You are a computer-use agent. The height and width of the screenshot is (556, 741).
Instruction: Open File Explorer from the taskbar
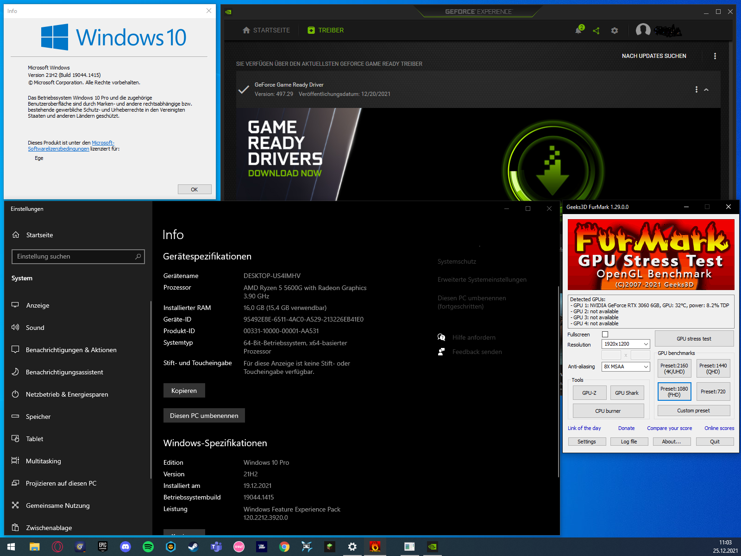tap(34, 547)
